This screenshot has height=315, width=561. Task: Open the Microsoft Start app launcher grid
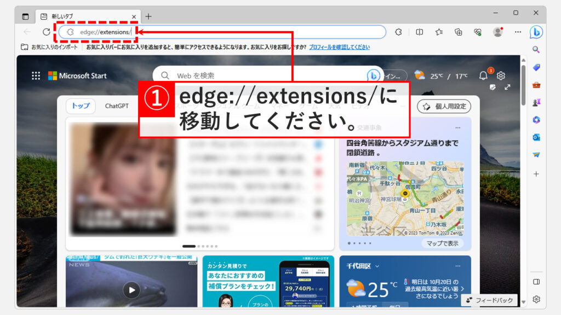(x=36, y=75)
